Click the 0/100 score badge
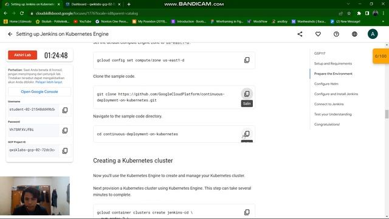This screenshot has width=389, height=219. pos(381,56)
